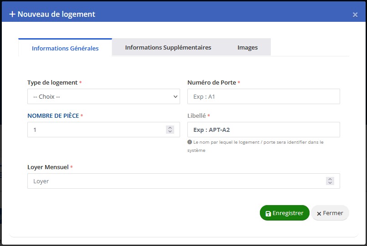367x246 pixels.
Task: Increment Loyer Mensuel using up arrow
Action: click(330, 179)
